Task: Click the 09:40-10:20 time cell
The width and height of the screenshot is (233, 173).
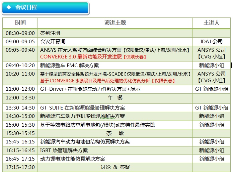Action: pyautogui.click(x=20, y=65)
